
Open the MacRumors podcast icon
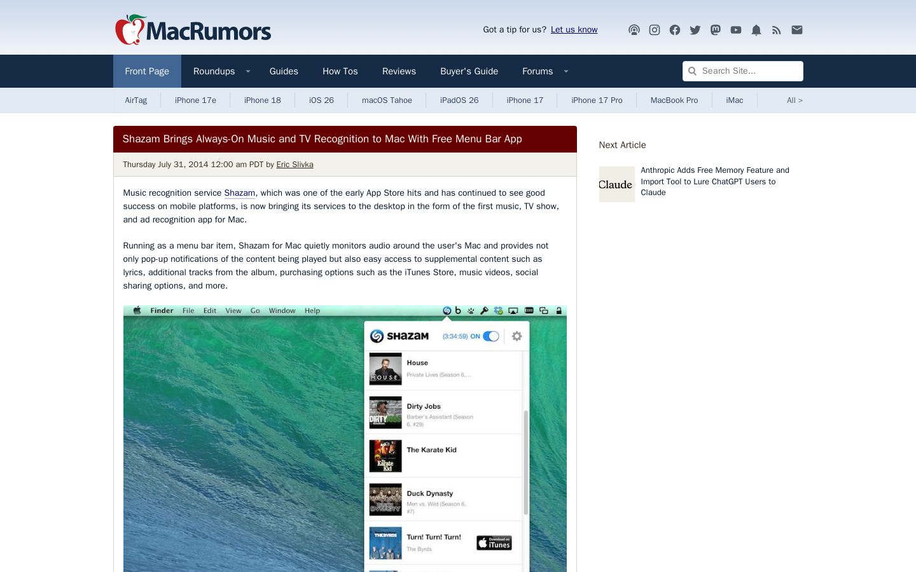pyautogui.click(x=634, y=30)
